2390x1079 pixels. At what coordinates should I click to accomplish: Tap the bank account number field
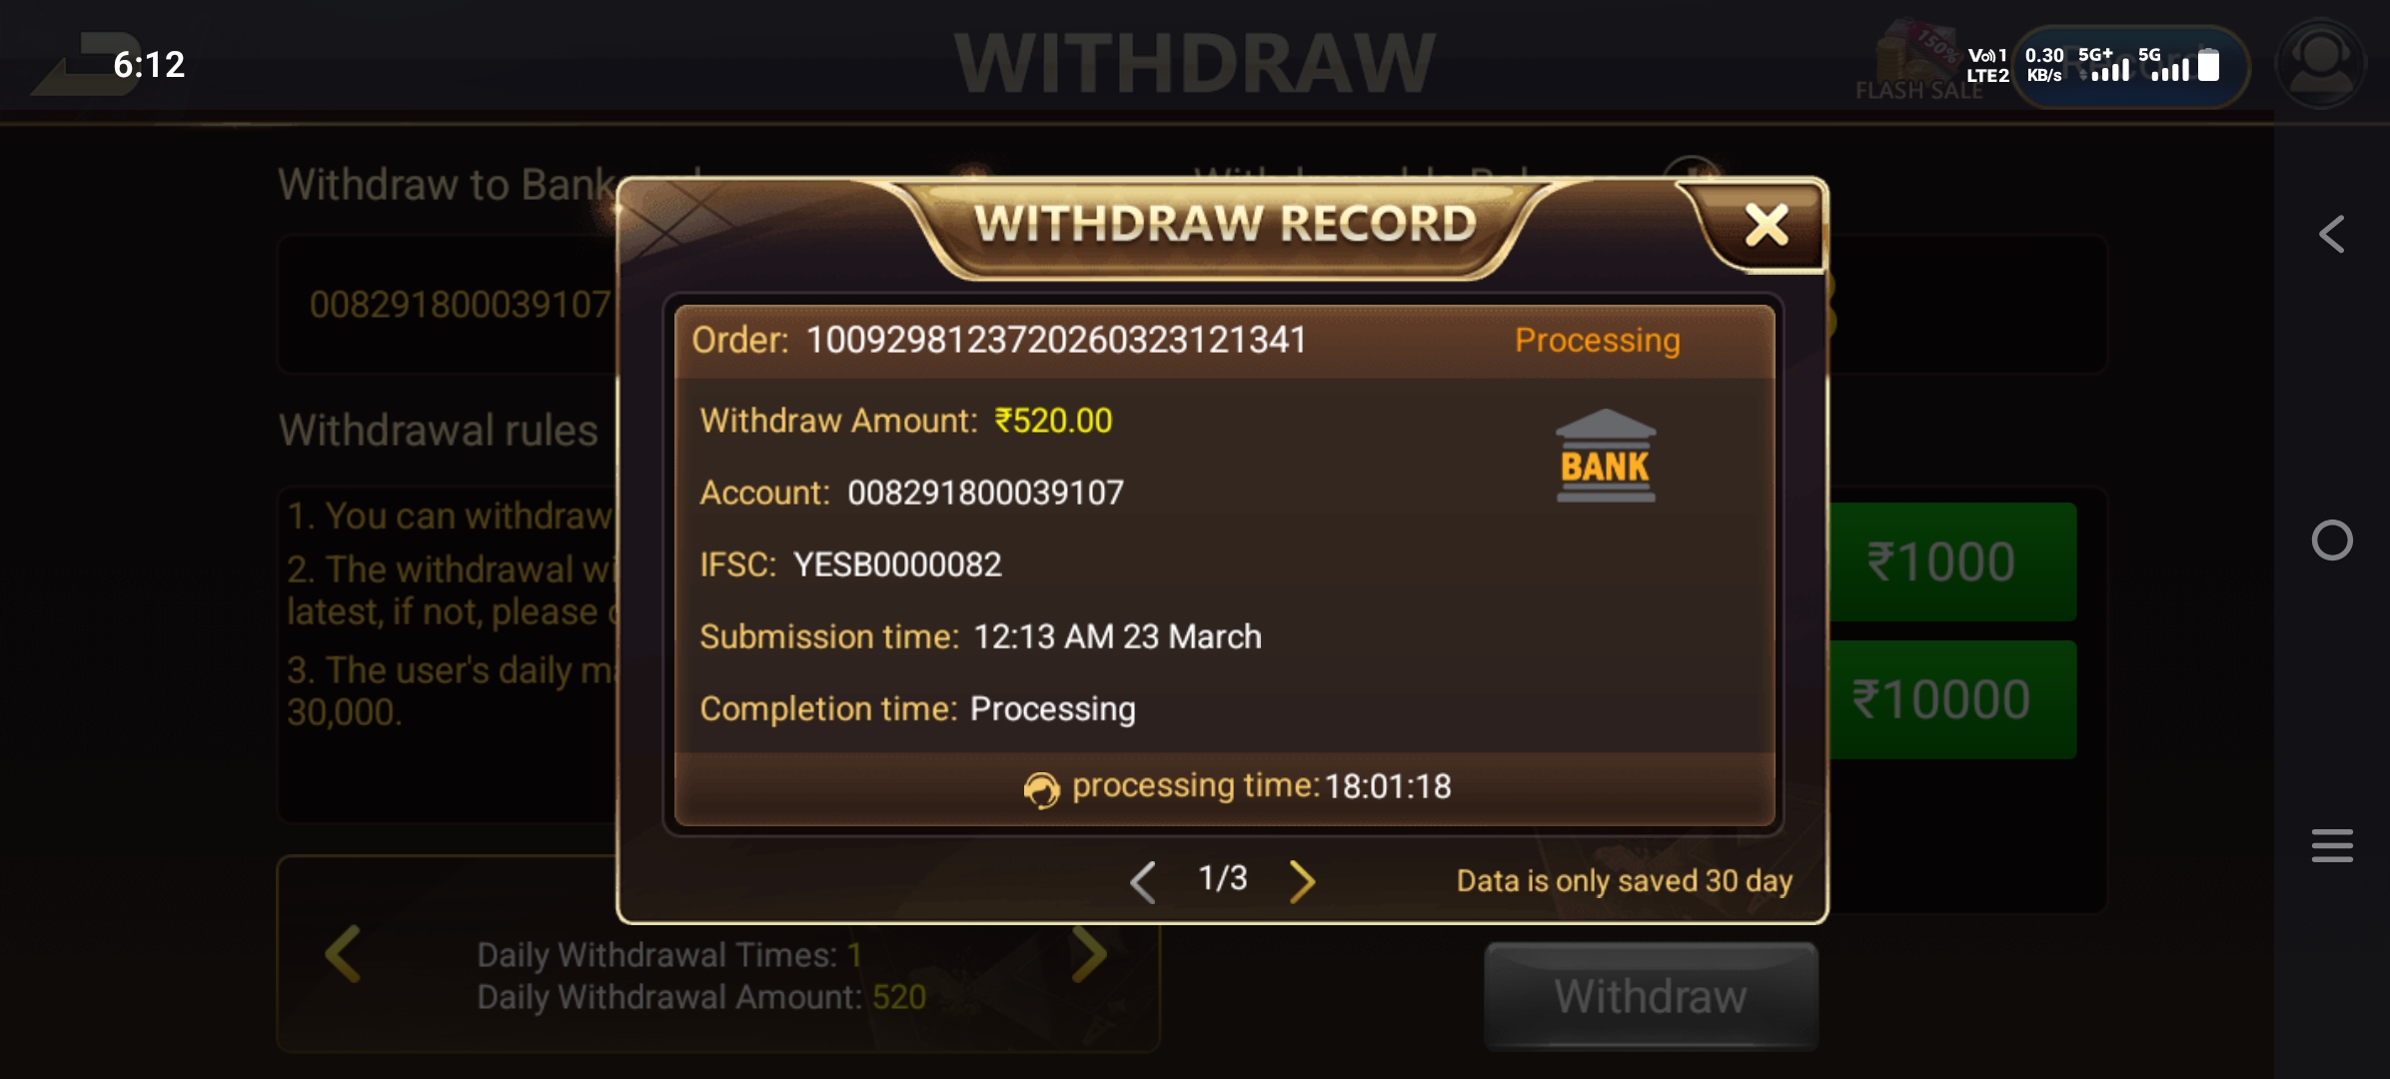click(x=450, y=305)
